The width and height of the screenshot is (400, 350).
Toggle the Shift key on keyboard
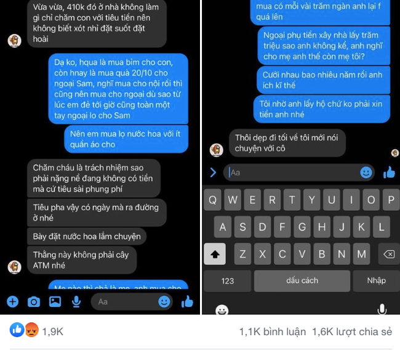(215, 254)
